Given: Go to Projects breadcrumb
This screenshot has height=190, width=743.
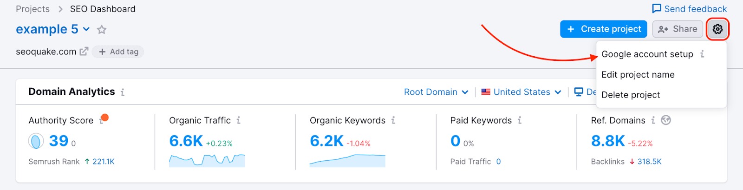Looking at the screenshot, I should [33, 9].
